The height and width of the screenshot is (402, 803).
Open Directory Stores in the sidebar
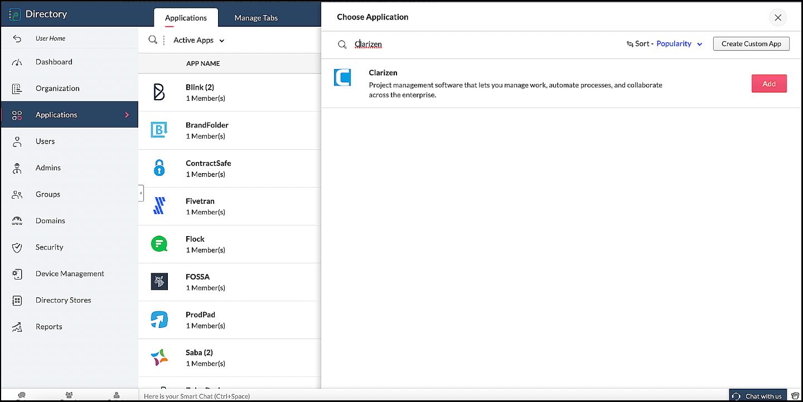pyautogui.click(x=69, y=300)
